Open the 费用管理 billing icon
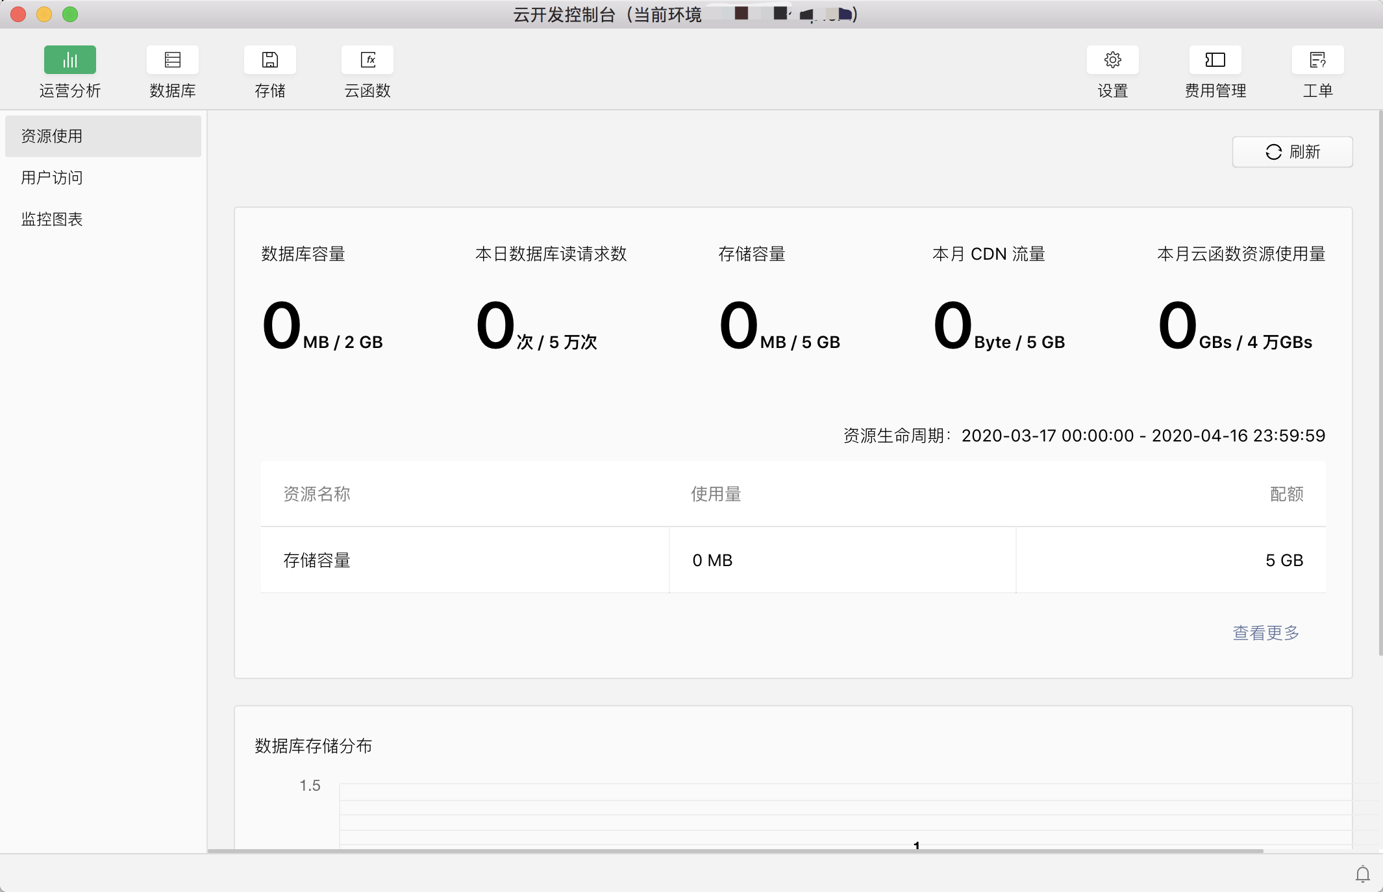 [1215, 60]
